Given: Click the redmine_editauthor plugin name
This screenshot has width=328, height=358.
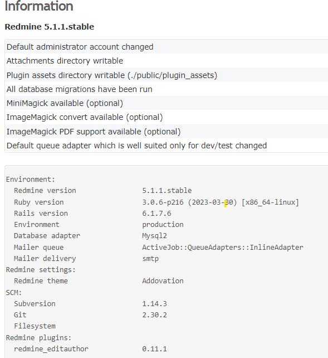Looking at the screenshot, I should click(x=51, y=349).
